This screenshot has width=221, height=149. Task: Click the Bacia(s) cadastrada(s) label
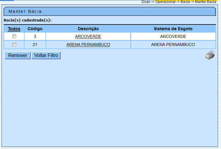28,20
